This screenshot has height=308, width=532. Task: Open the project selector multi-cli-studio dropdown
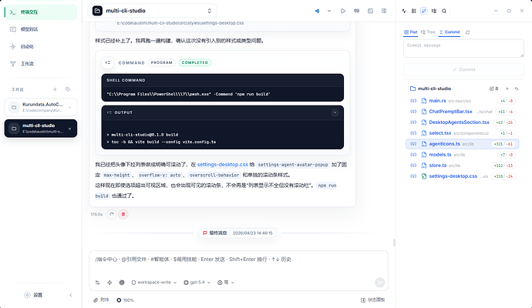(x=153, y=11)
